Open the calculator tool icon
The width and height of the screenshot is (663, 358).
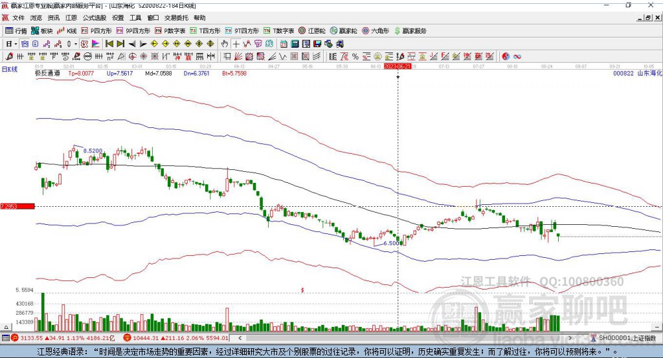295,44
